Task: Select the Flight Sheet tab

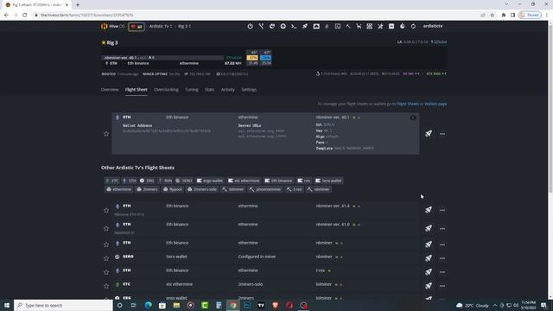Action: click(137, 90)
